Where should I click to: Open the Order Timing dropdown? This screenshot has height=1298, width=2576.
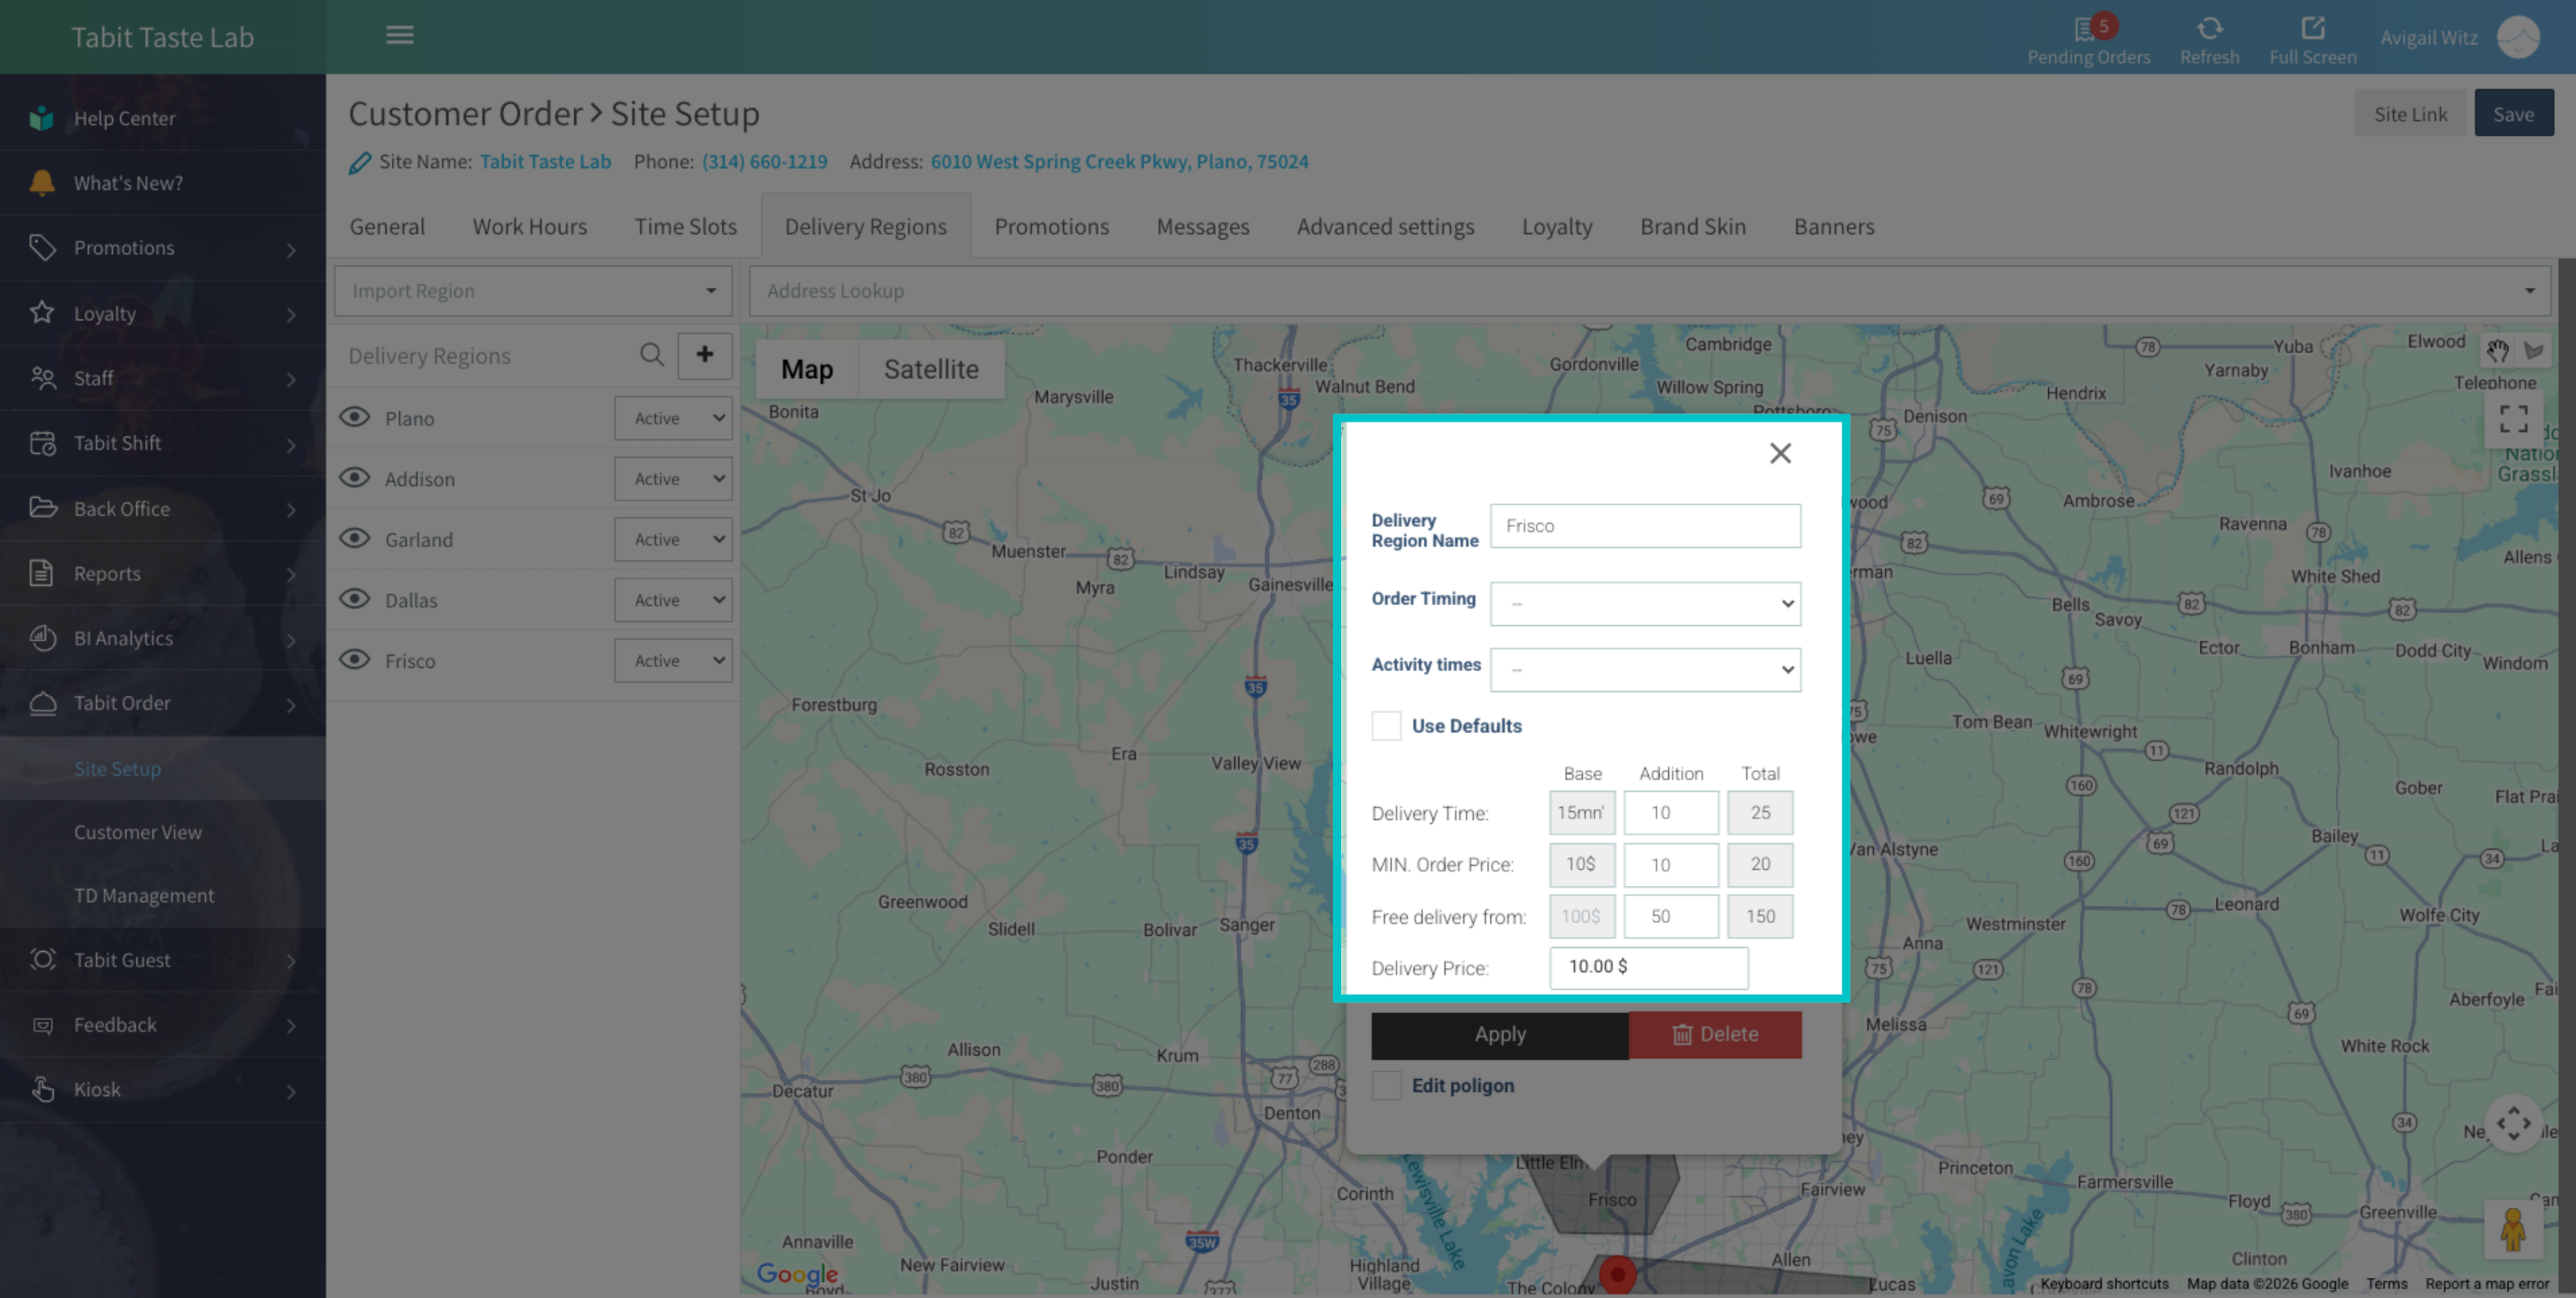[x=1645, y=603]
